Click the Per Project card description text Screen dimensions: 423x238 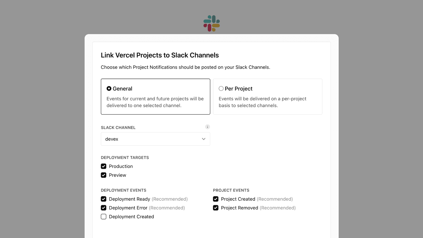(x=262, y=102)
